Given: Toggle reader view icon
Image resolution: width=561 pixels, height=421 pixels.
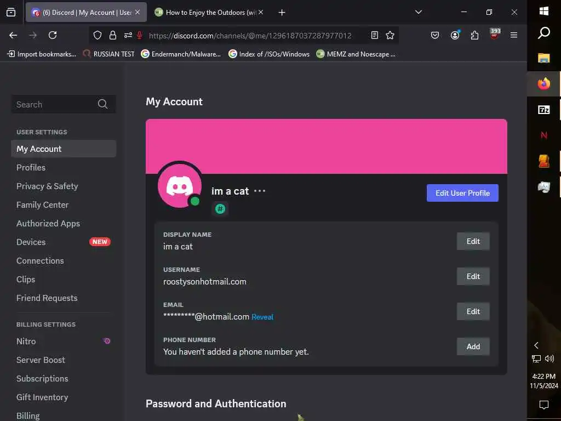Looking at the screenshot, I should click(375, 35).
